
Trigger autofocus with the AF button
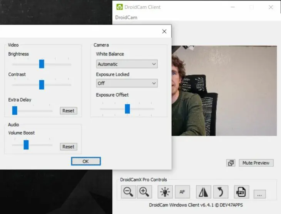click(x=182, y=192)
